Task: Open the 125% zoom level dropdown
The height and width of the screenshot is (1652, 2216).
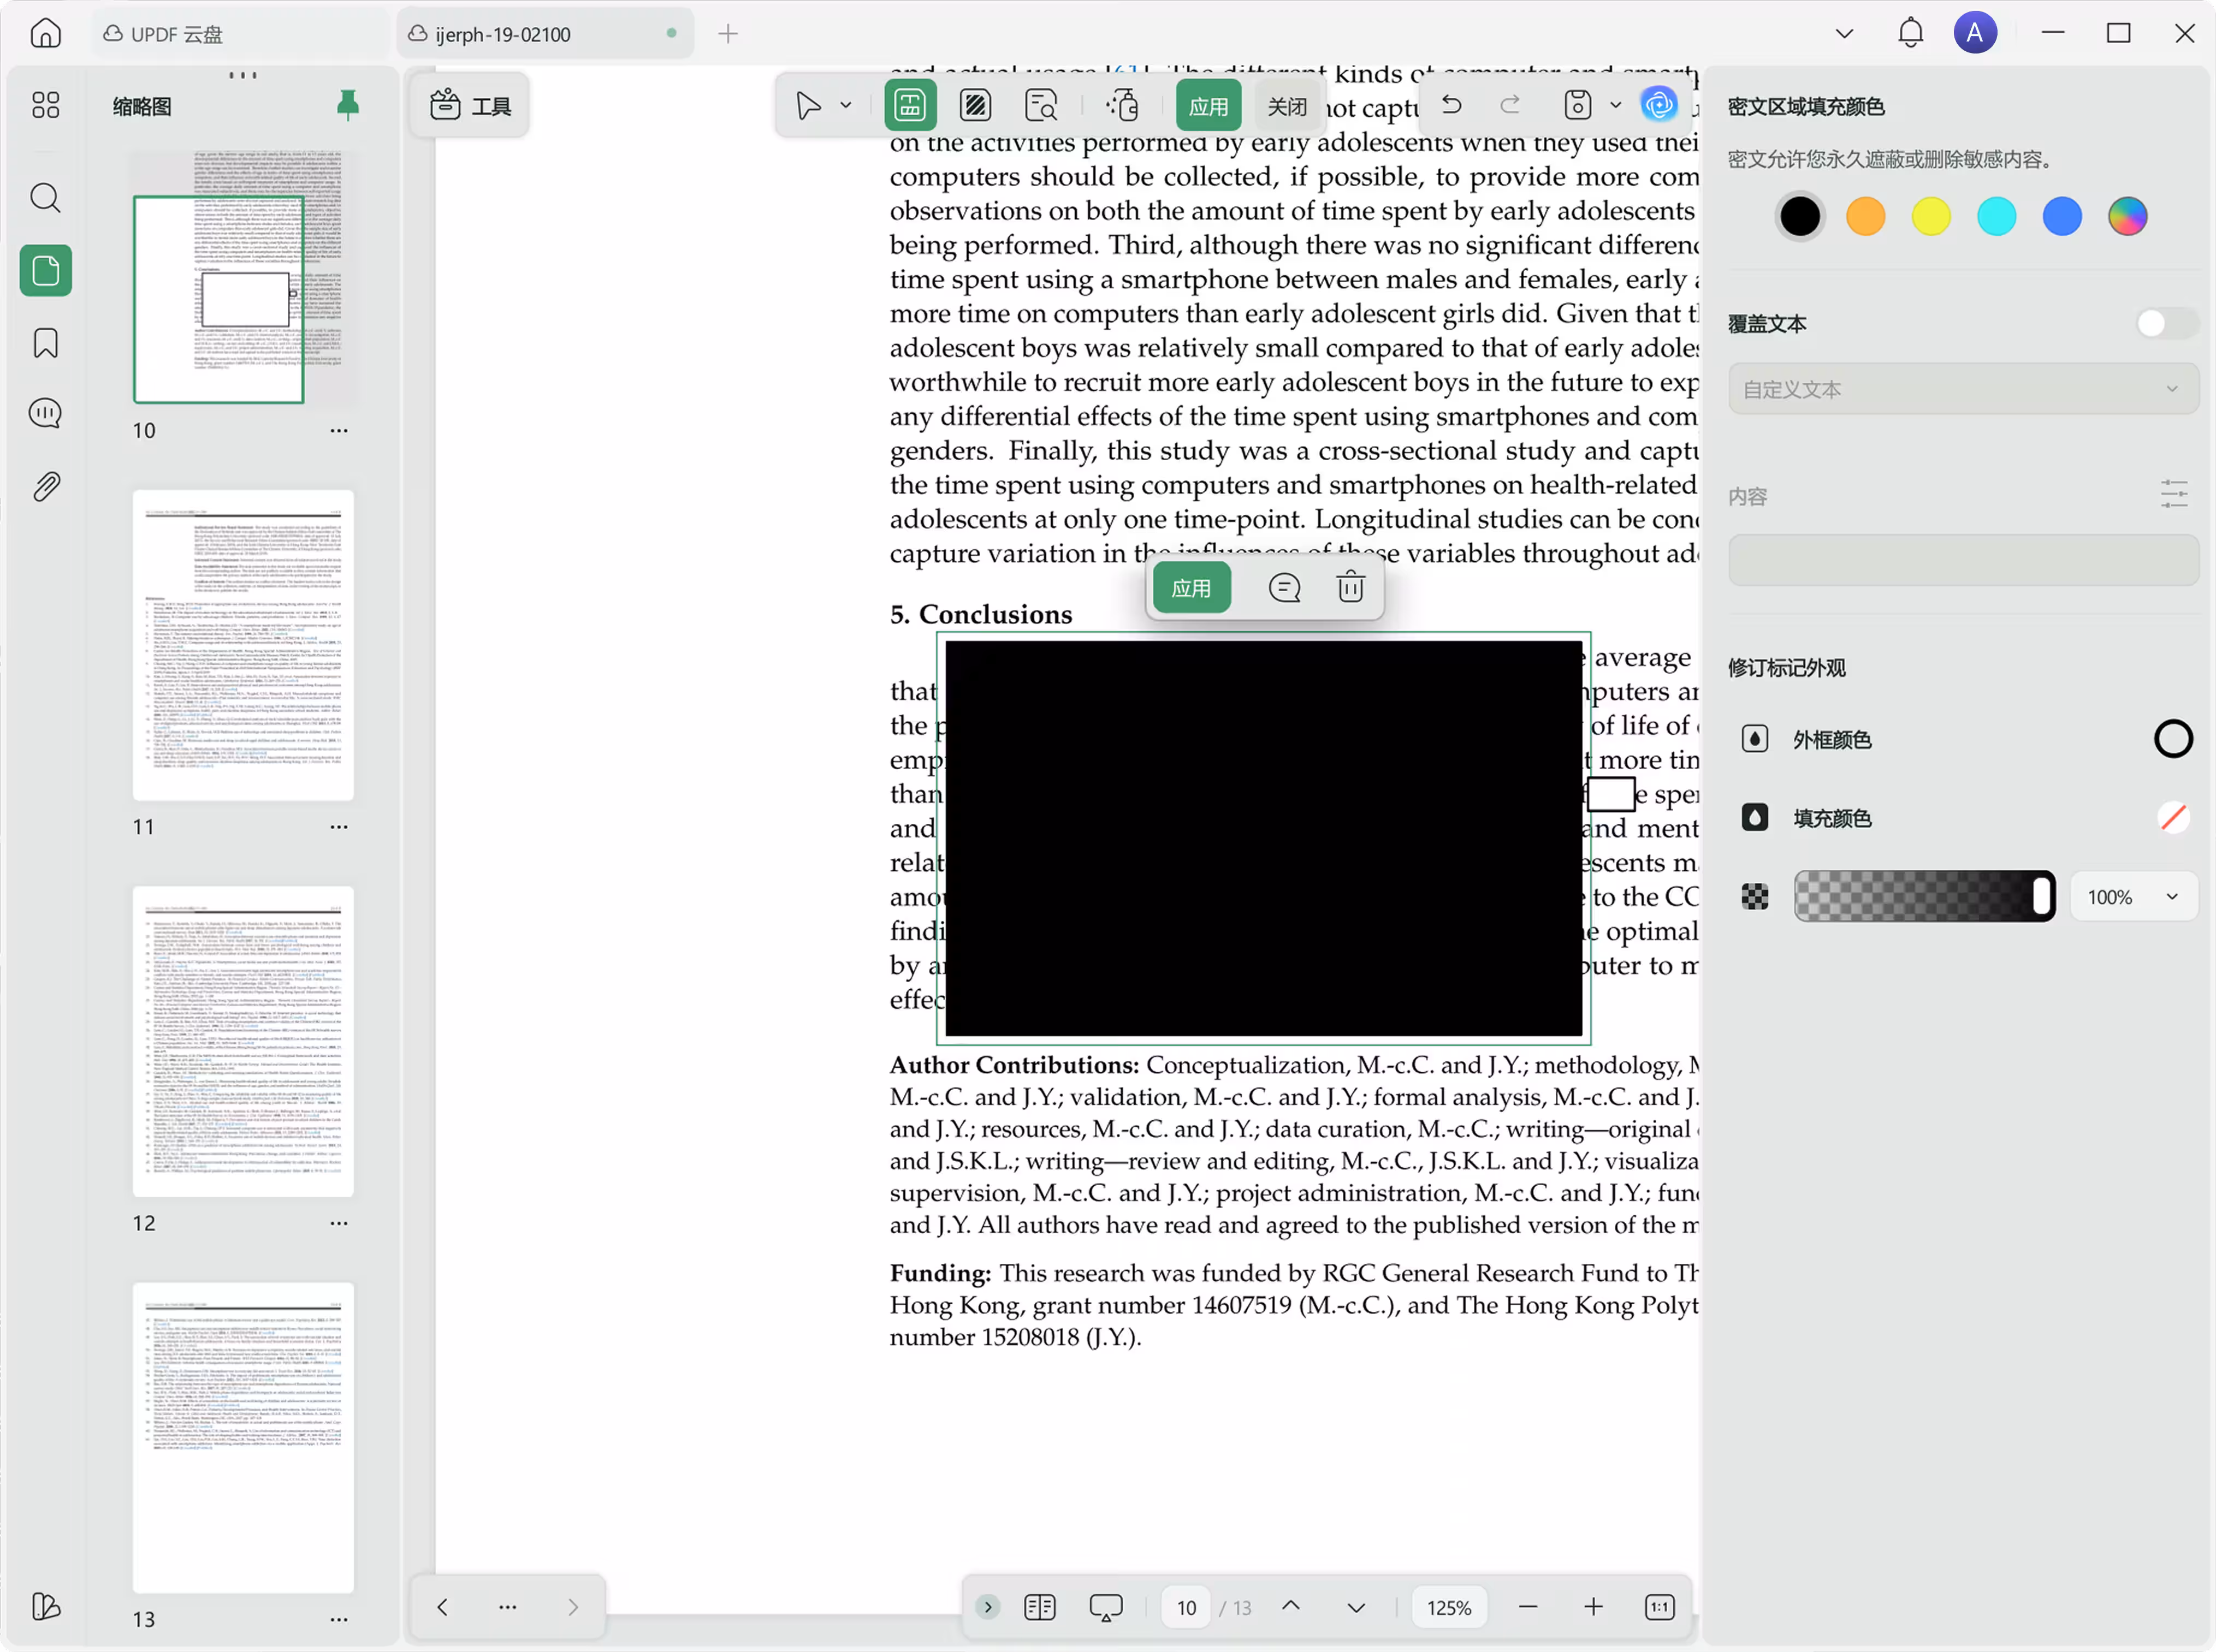Action: coord(1449,1607)
